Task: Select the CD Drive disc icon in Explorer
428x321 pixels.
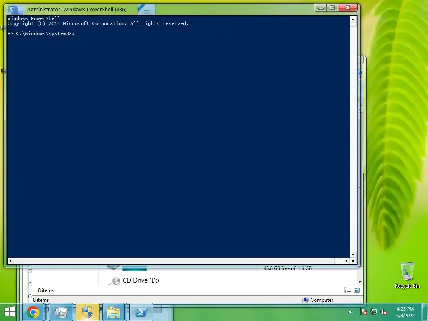Action: click(x=114, y=281)
